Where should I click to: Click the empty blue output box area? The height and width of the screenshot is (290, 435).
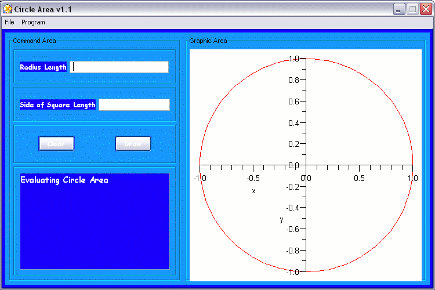95,232
